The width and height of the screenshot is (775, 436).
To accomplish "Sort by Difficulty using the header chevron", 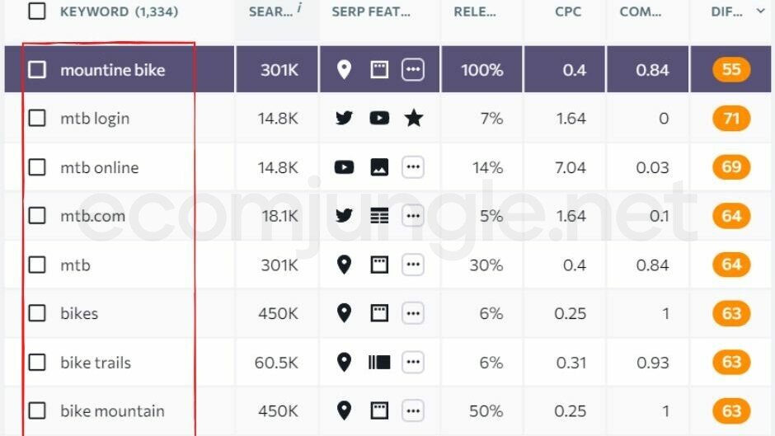I will pyautogui.click(x=760, y=11).
